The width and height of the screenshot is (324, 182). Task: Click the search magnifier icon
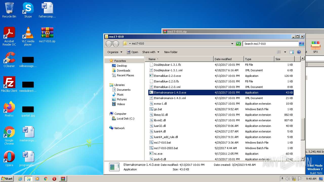(301, 44)
